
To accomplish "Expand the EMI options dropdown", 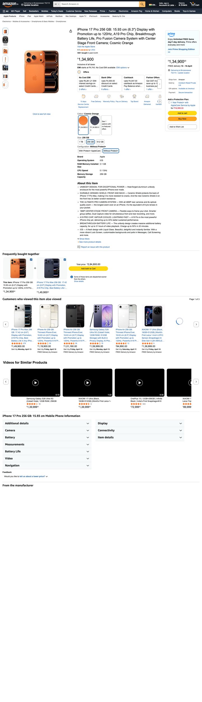I will [x=123, y=68].
